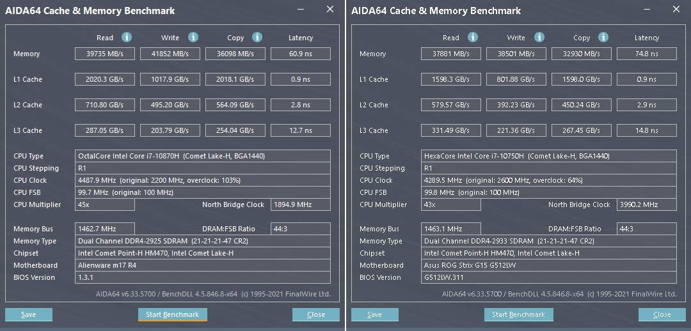The image size is (691, 331).
Task: Select Memory Read value 39735 MB/s
Action: point(105,54)
